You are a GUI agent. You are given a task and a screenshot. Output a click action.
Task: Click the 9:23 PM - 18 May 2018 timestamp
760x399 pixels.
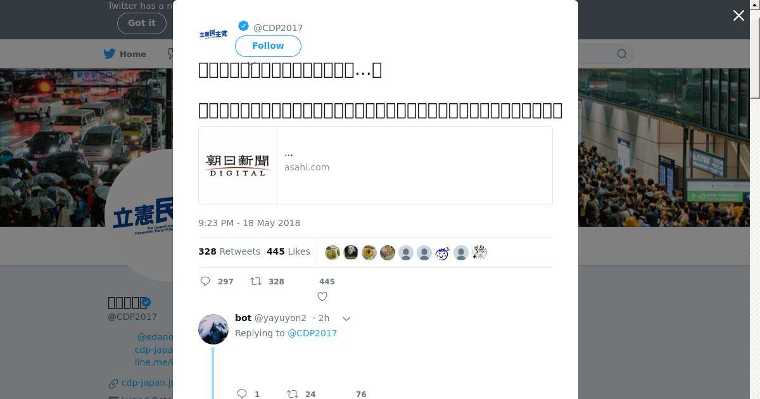(250, 223)
